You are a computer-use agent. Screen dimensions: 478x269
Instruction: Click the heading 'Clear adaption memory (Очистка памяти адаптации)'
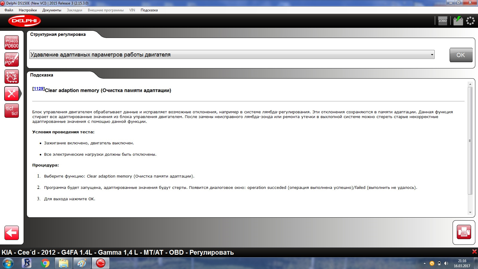tap(108, 91)
